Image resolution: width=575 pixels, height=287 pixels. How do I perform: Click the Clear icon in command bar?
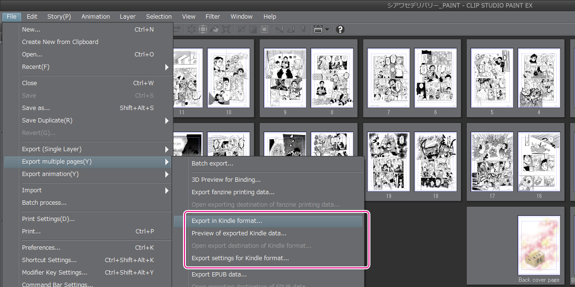pos(191,29)
